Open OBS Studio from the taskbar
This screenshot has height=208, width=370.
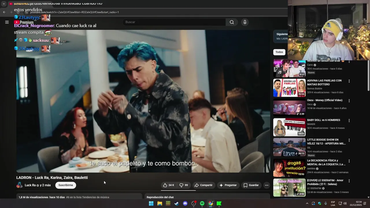coord(194,203)
